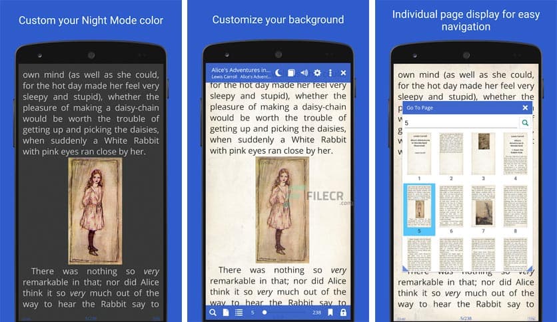Tap the Alice's Adventures book title
The height and width of the screenshot is (322, 557).
pos(240,69)
